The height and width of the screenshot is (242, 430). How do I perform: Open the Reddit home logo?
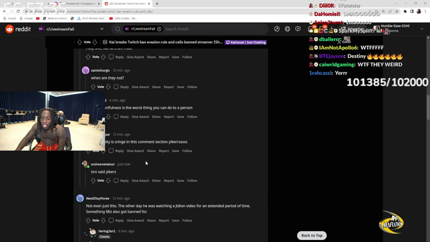click(18, 29)
